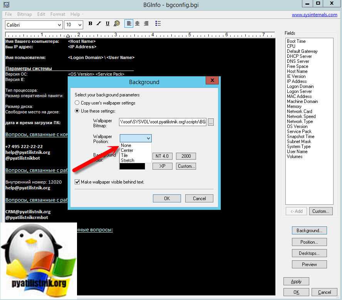Open the font color picker icon
342x300 pixels.
point(116,24)
